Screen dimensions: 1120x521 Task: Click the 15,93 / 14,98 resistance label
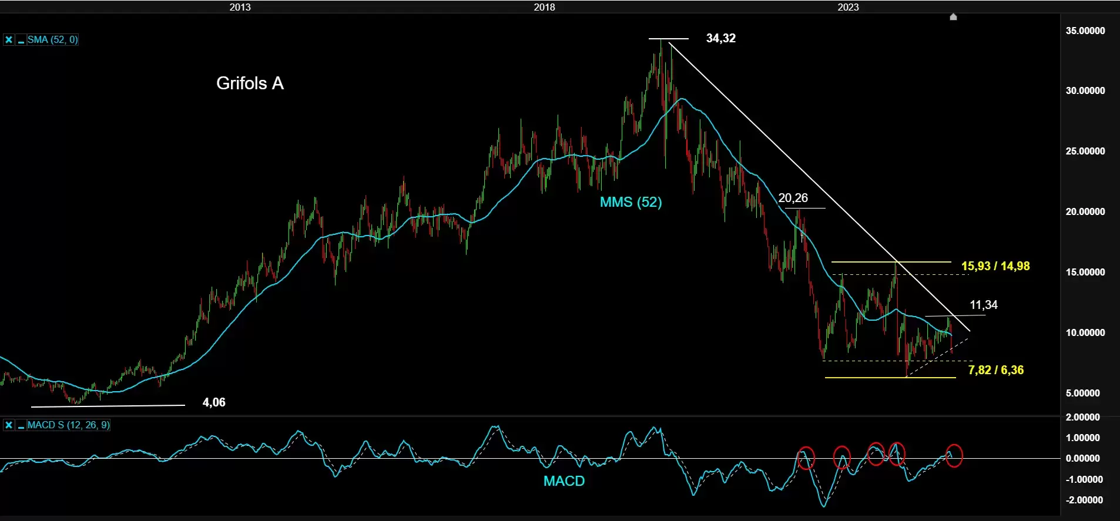point(995,266)
